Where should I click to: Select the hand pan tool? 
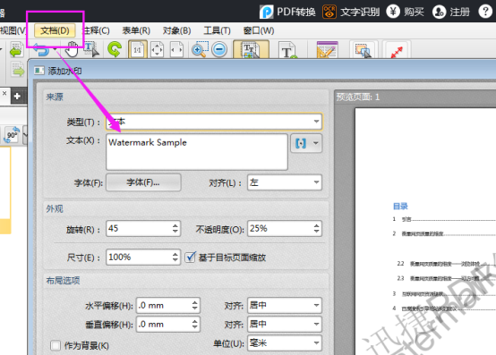point(73,49)
